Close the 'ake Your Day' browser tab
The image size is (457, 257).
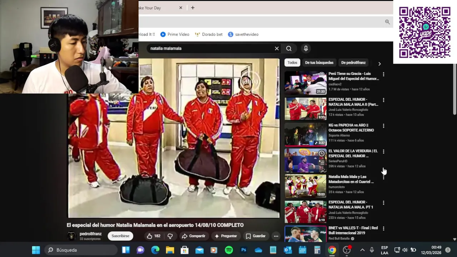tap(181, 8)
